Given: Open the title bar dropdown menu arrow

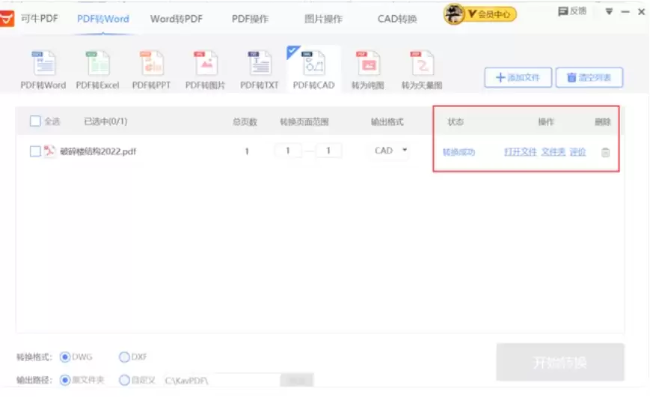Looking at the screenshot, I should click(609, 12).
